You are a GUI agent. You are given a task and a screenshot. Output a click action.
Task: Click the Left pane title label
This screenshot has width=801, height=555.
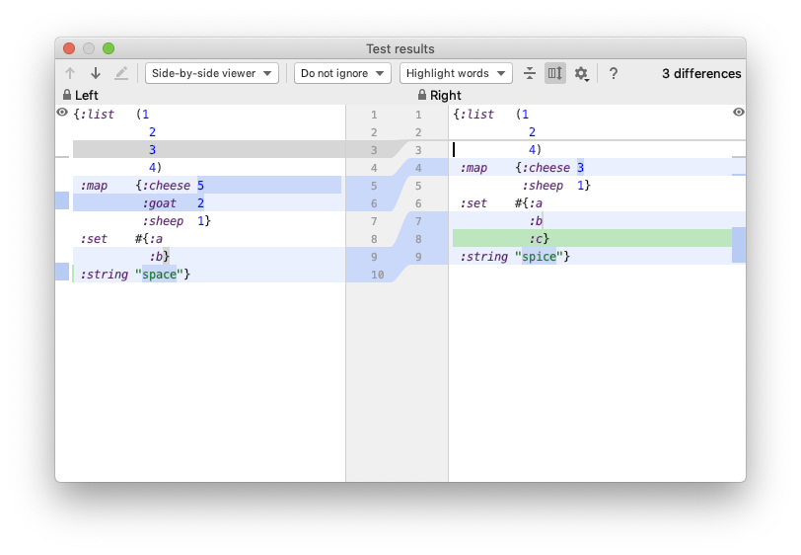[87, 95]
